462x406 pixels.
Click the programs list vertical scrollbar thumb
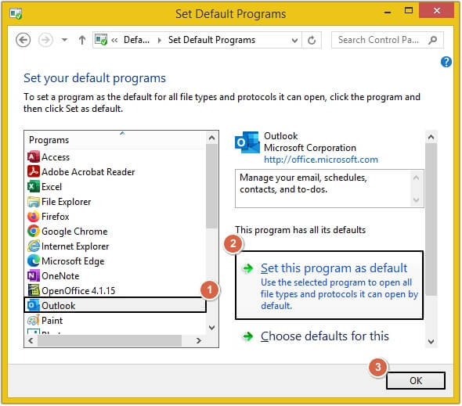211,186
